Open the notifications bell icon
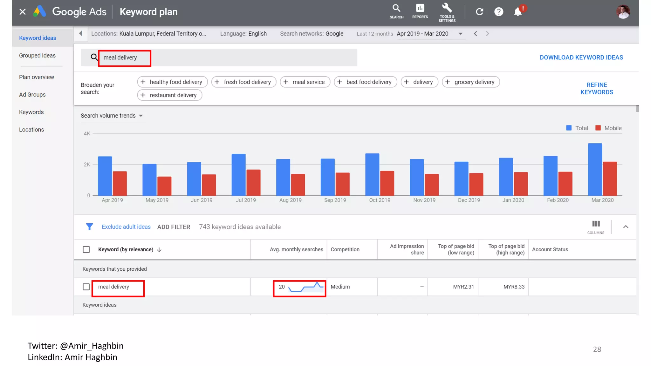Screen dimensions: 651x366 (x=518, y=12)
